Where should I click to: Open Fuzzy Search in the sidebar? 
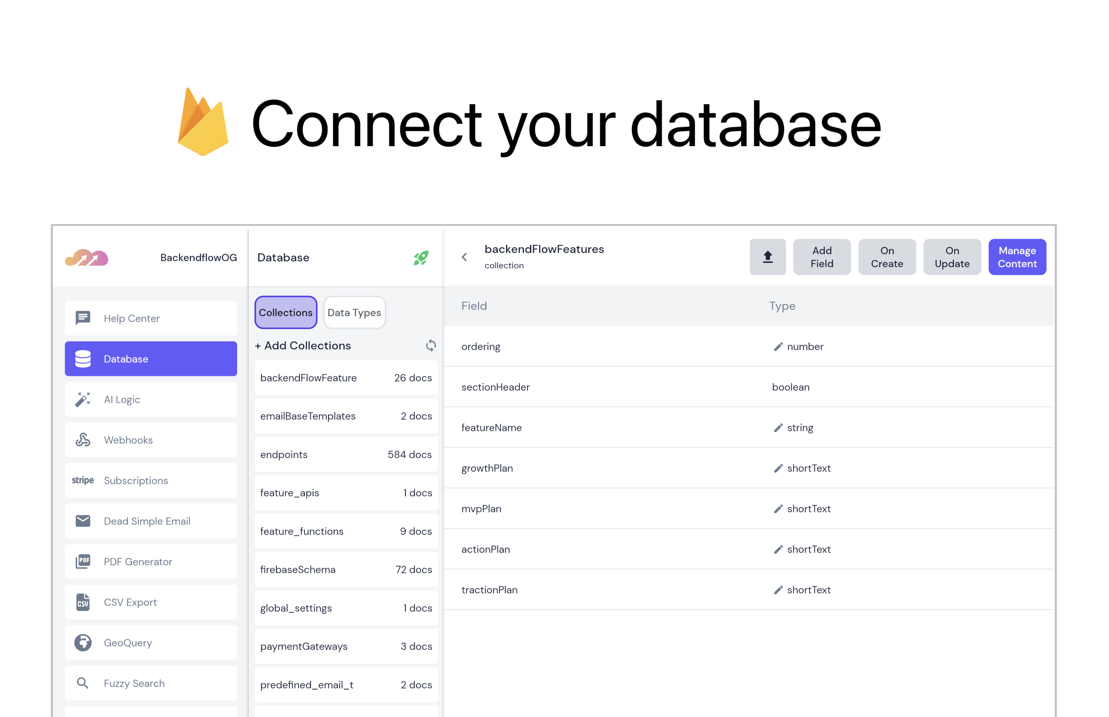click(x=151, y=683)
